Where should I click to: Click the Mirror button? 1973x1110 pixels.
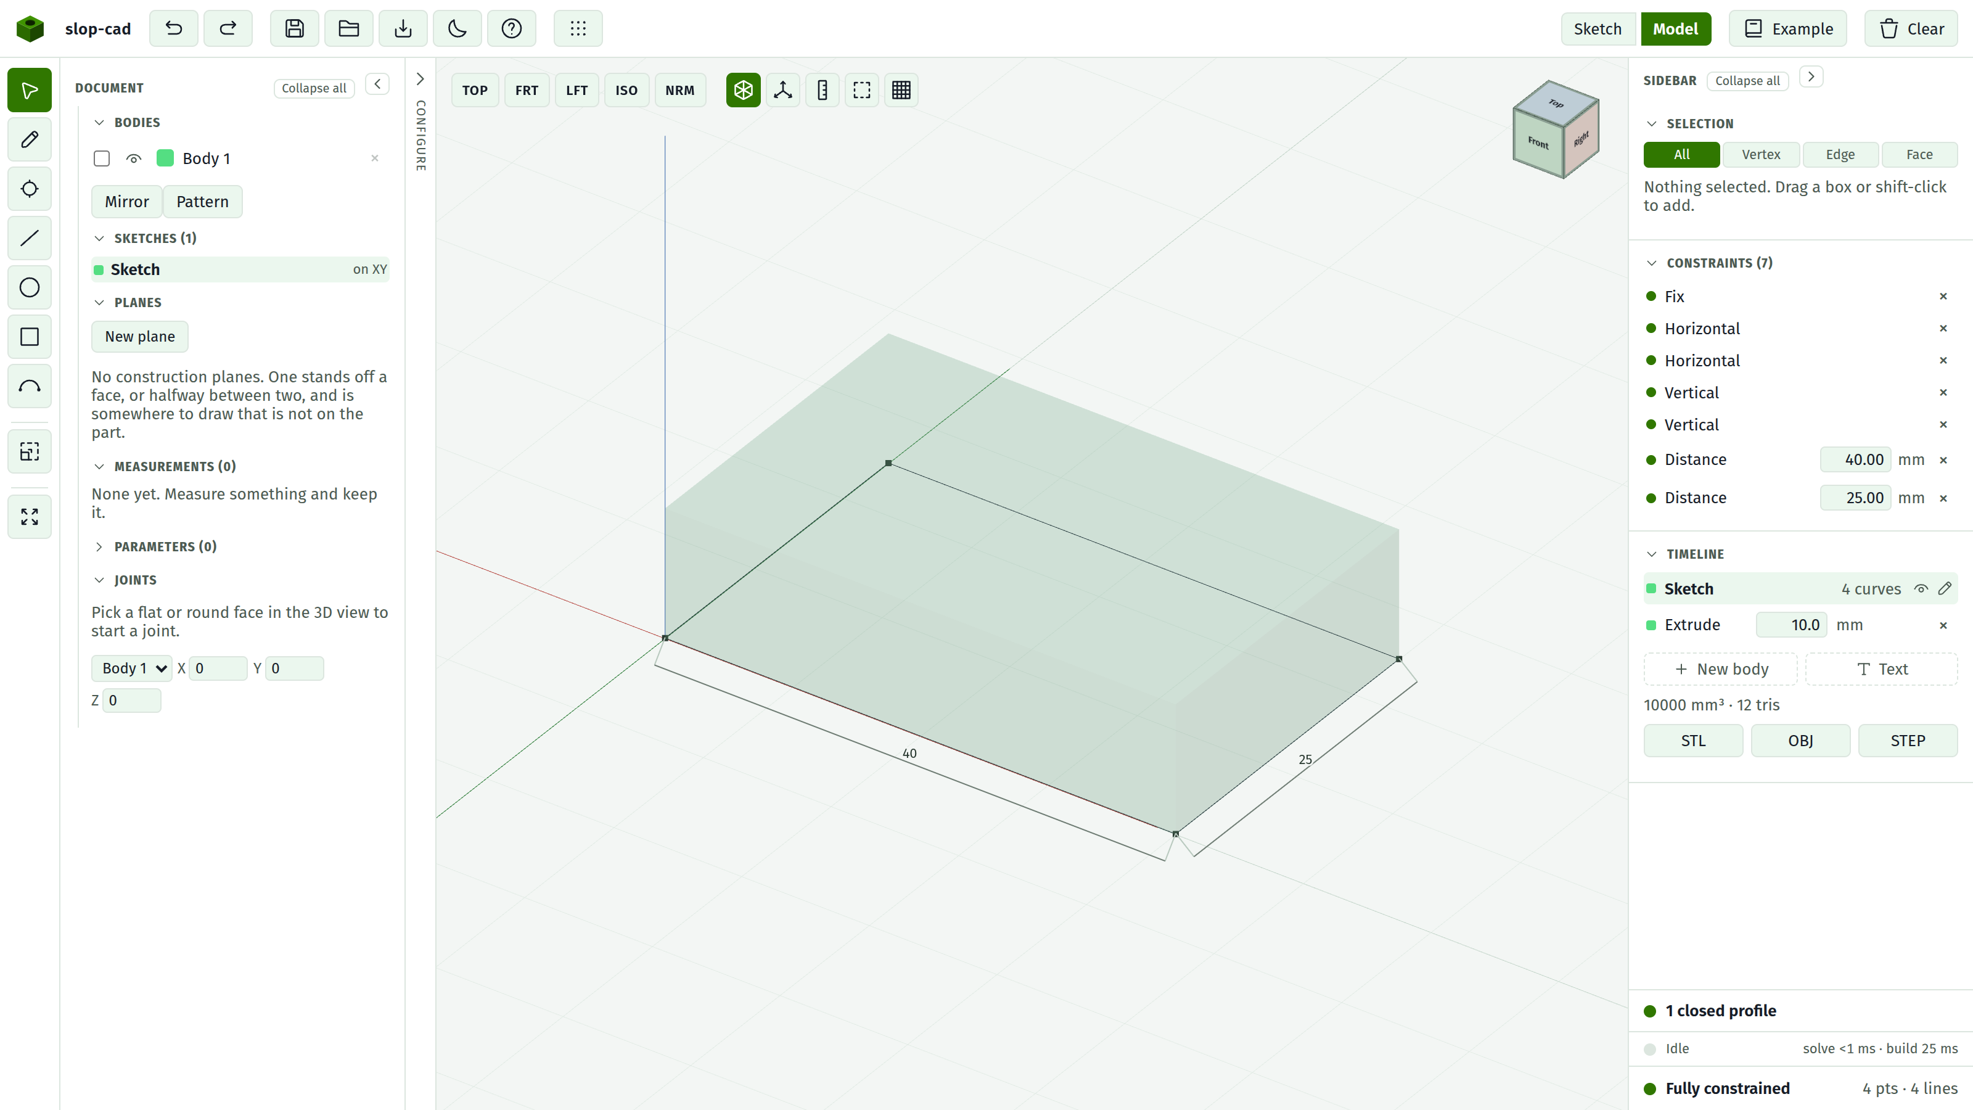(x=126, y=202)
